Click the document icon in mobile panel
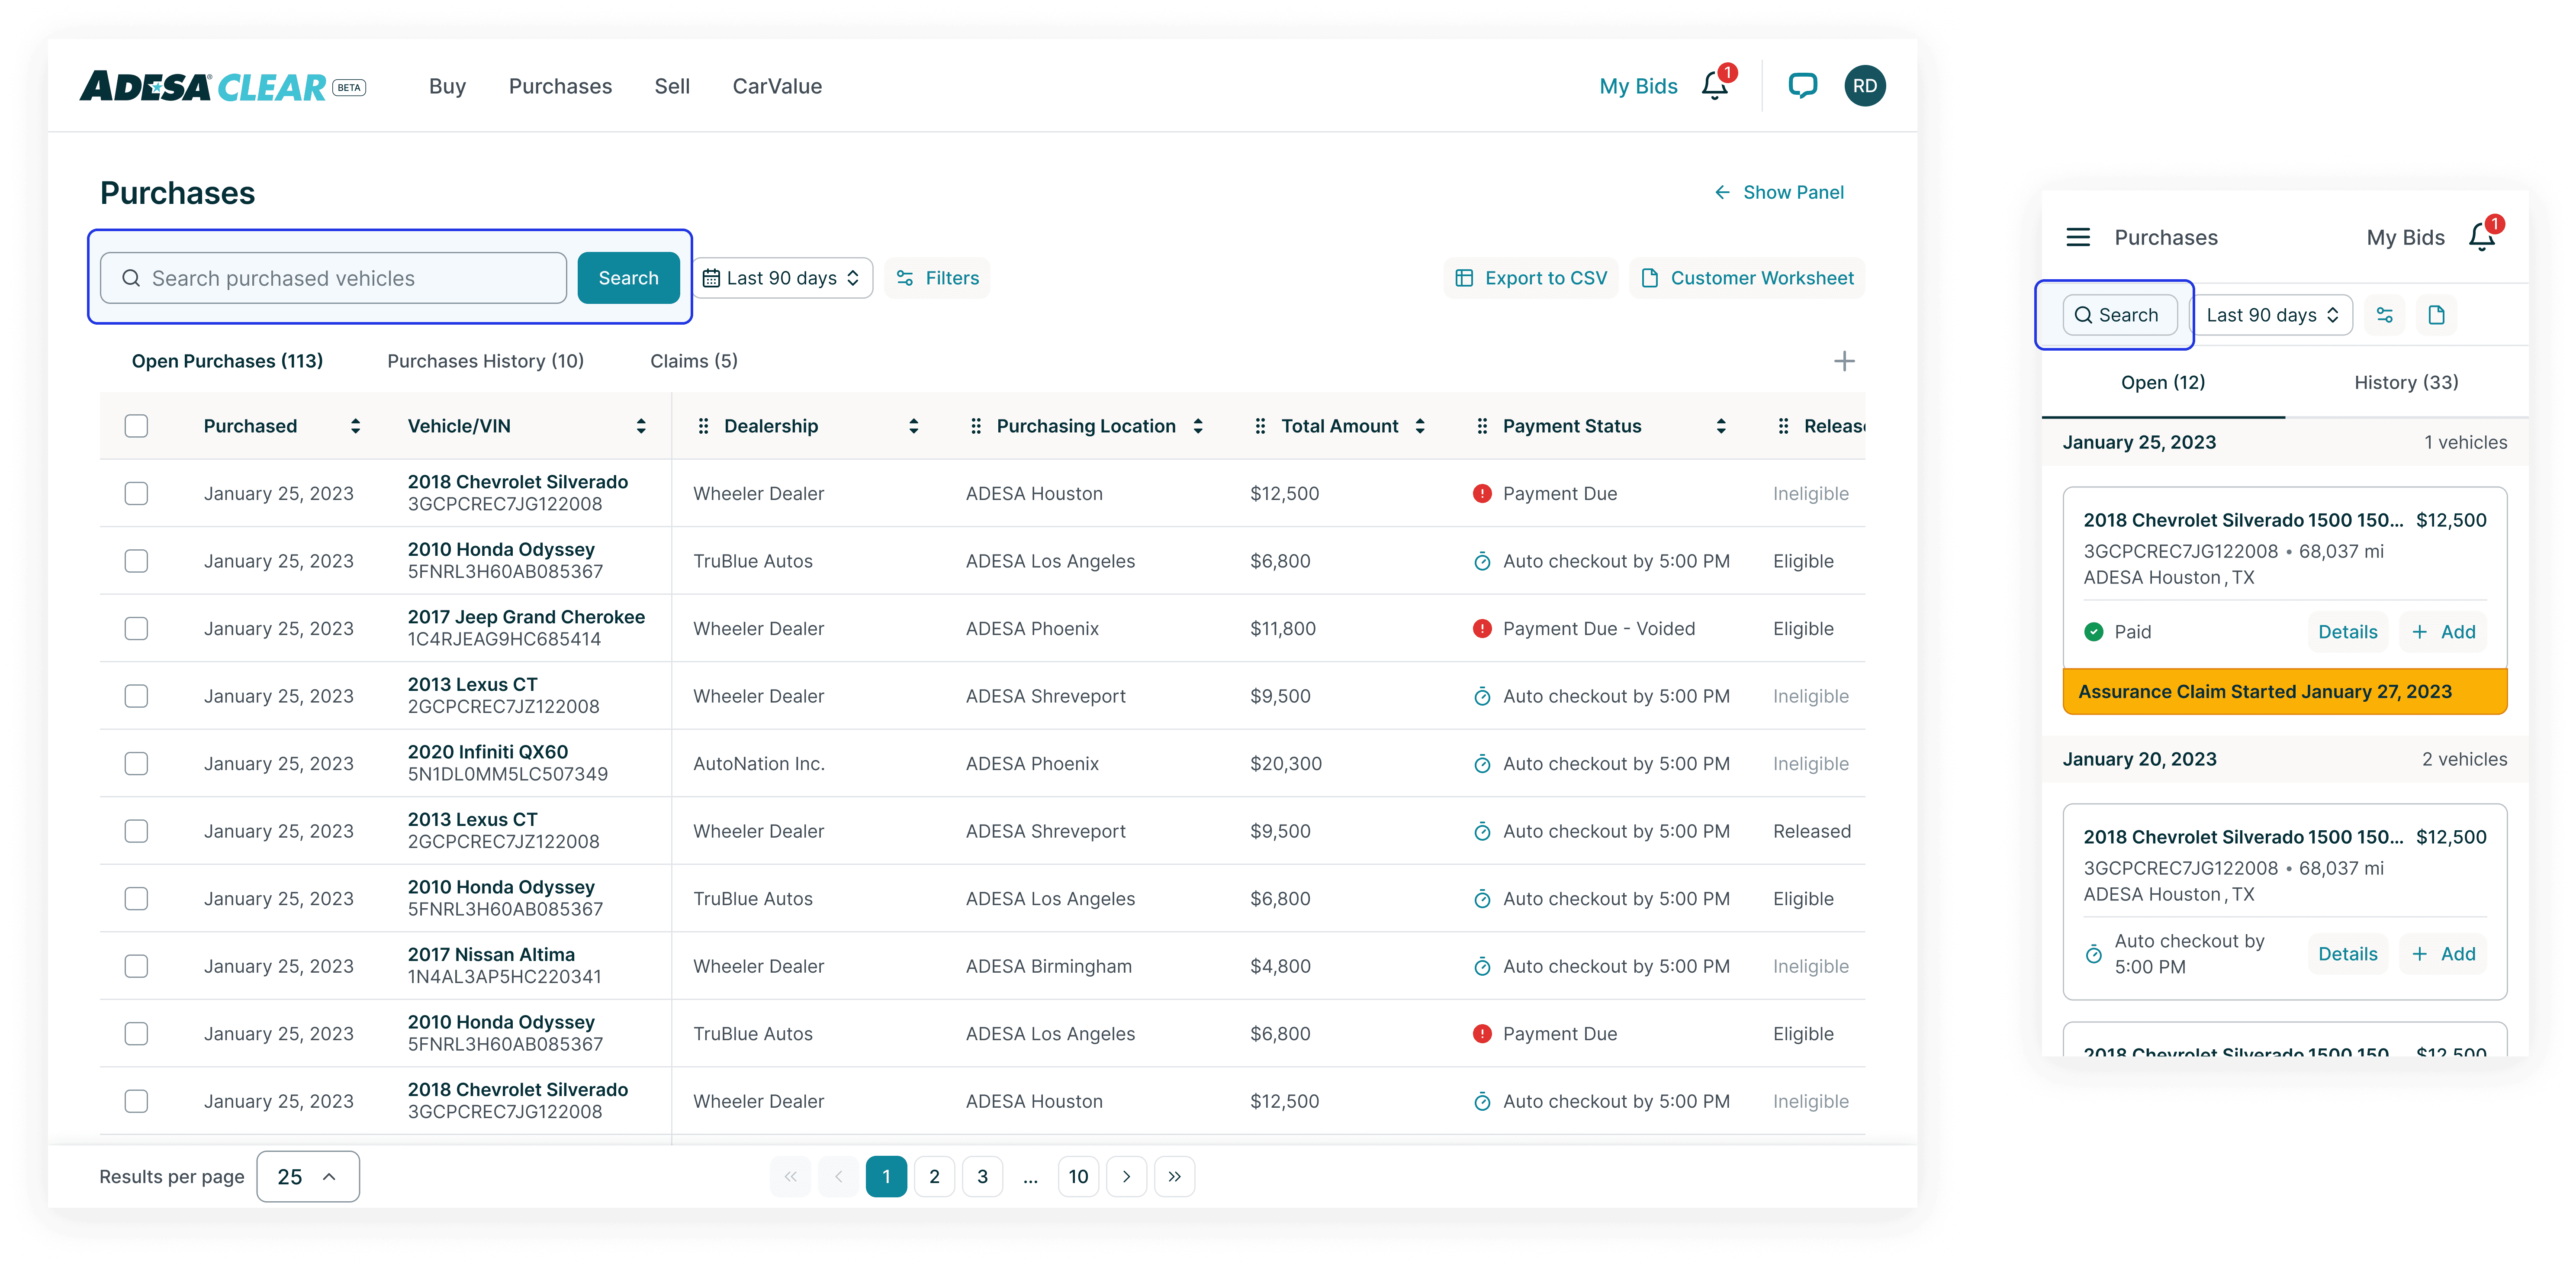The height and width of the screenshot is (1264, 2576). [x=2437, y=315]
